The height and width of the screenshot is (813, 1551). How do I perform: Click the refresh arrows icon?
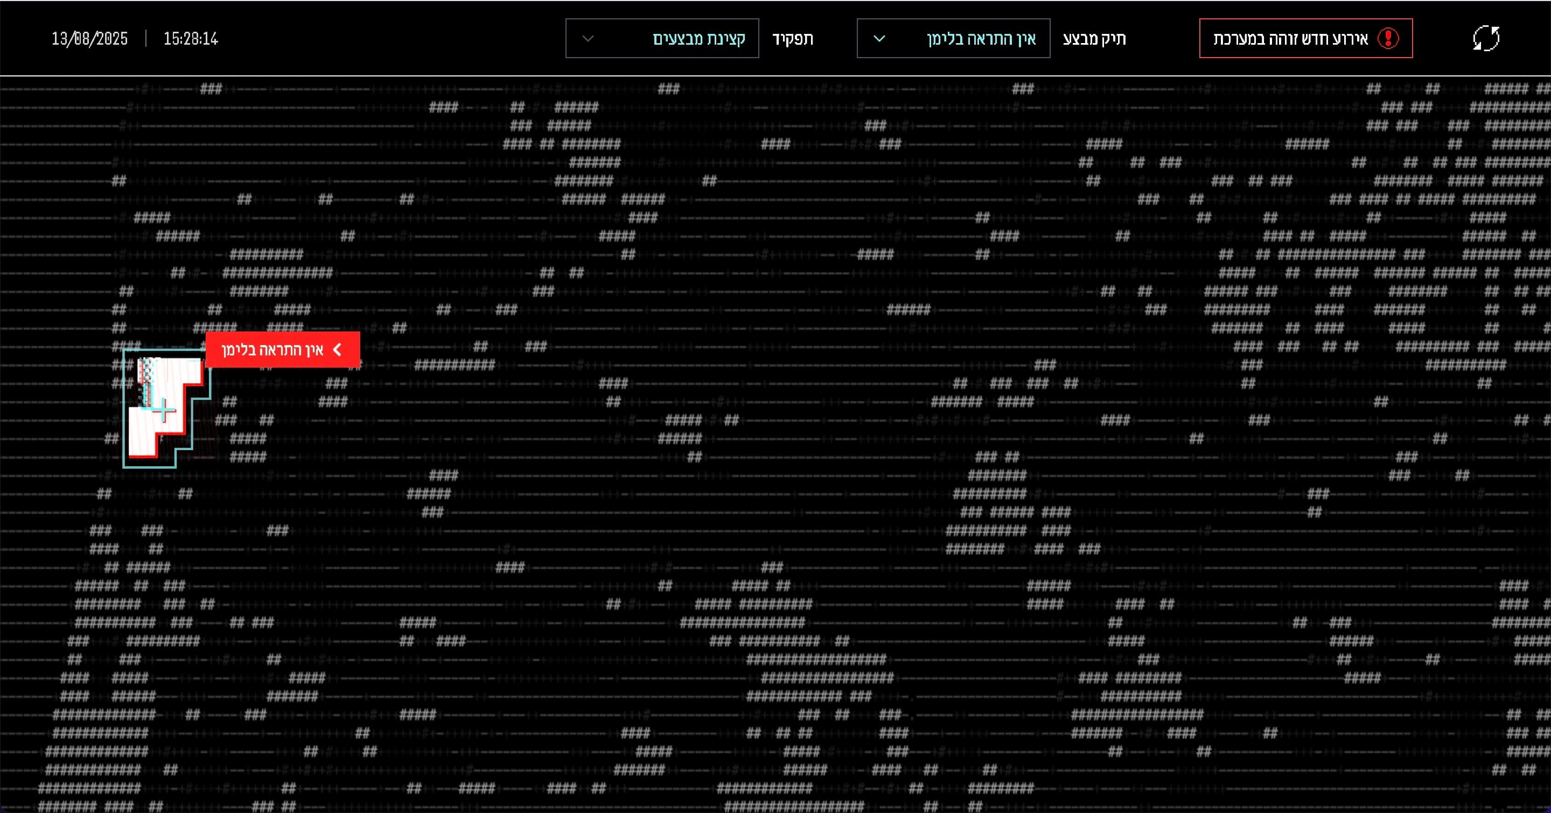[x=1485, y=39]
